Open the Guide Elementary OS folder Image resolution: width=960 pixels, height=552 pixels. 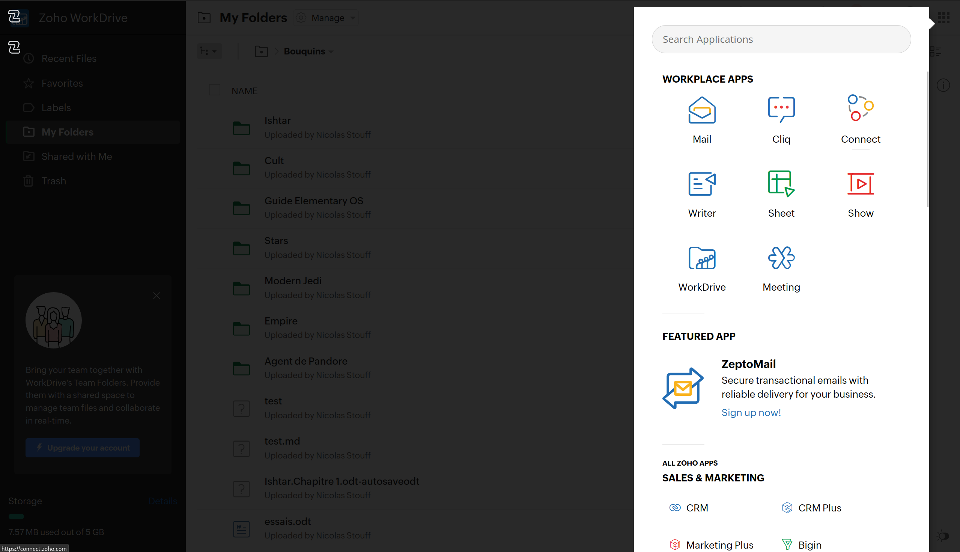point(314,201)
